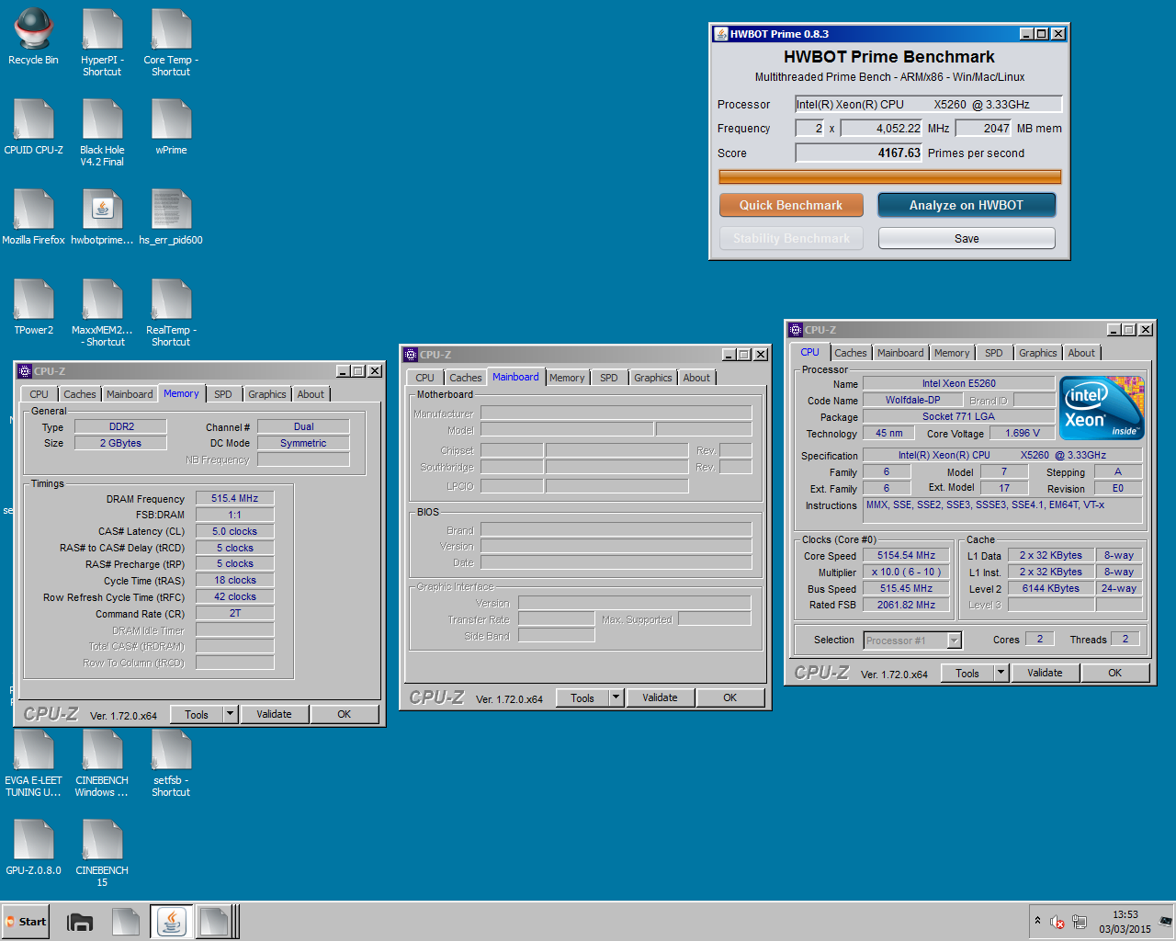Open Graphics tab in Mainboard CPU-Z window

653,378
